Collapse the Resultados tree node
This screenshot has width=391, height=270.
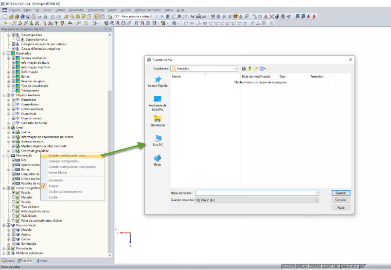click(x=4, y=53)
